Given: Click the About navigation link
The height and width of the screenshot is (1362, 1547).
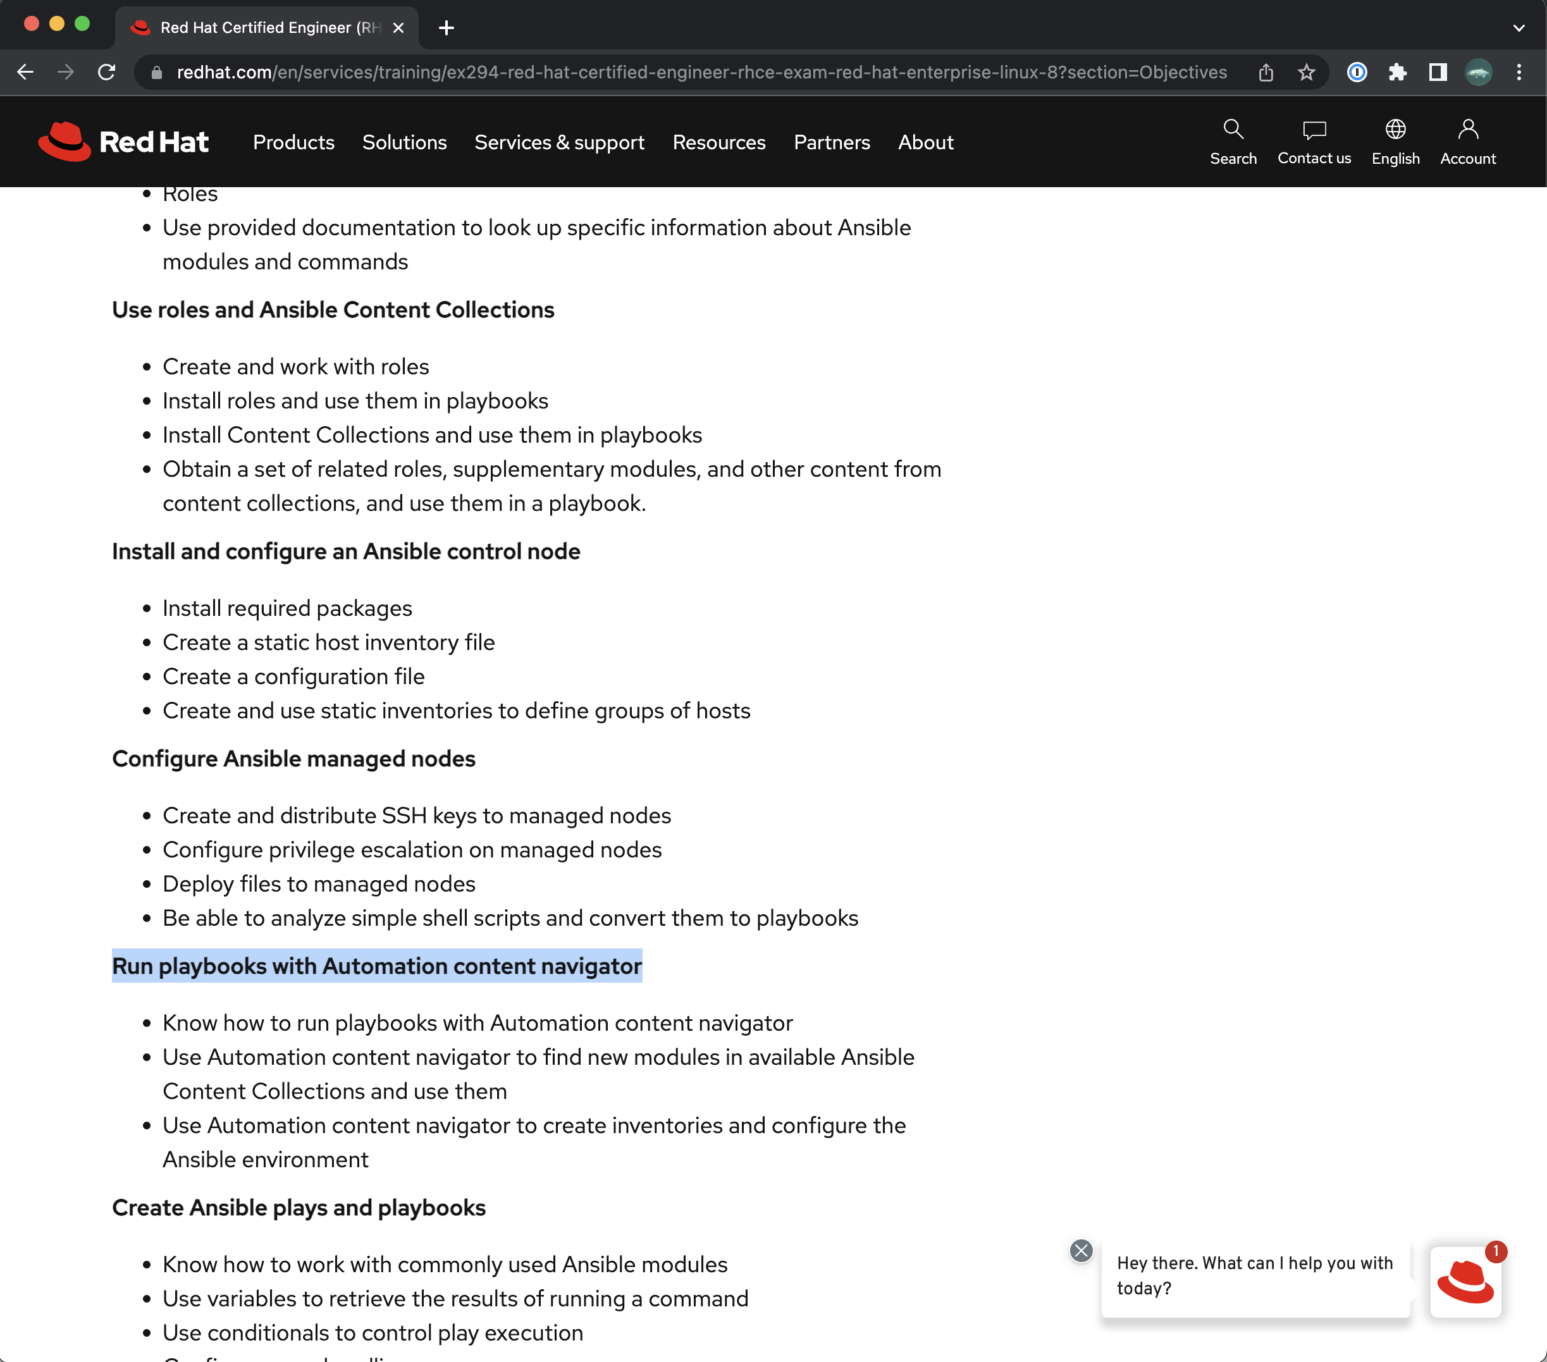Looking at the screenshot, I should click(925, 142).
